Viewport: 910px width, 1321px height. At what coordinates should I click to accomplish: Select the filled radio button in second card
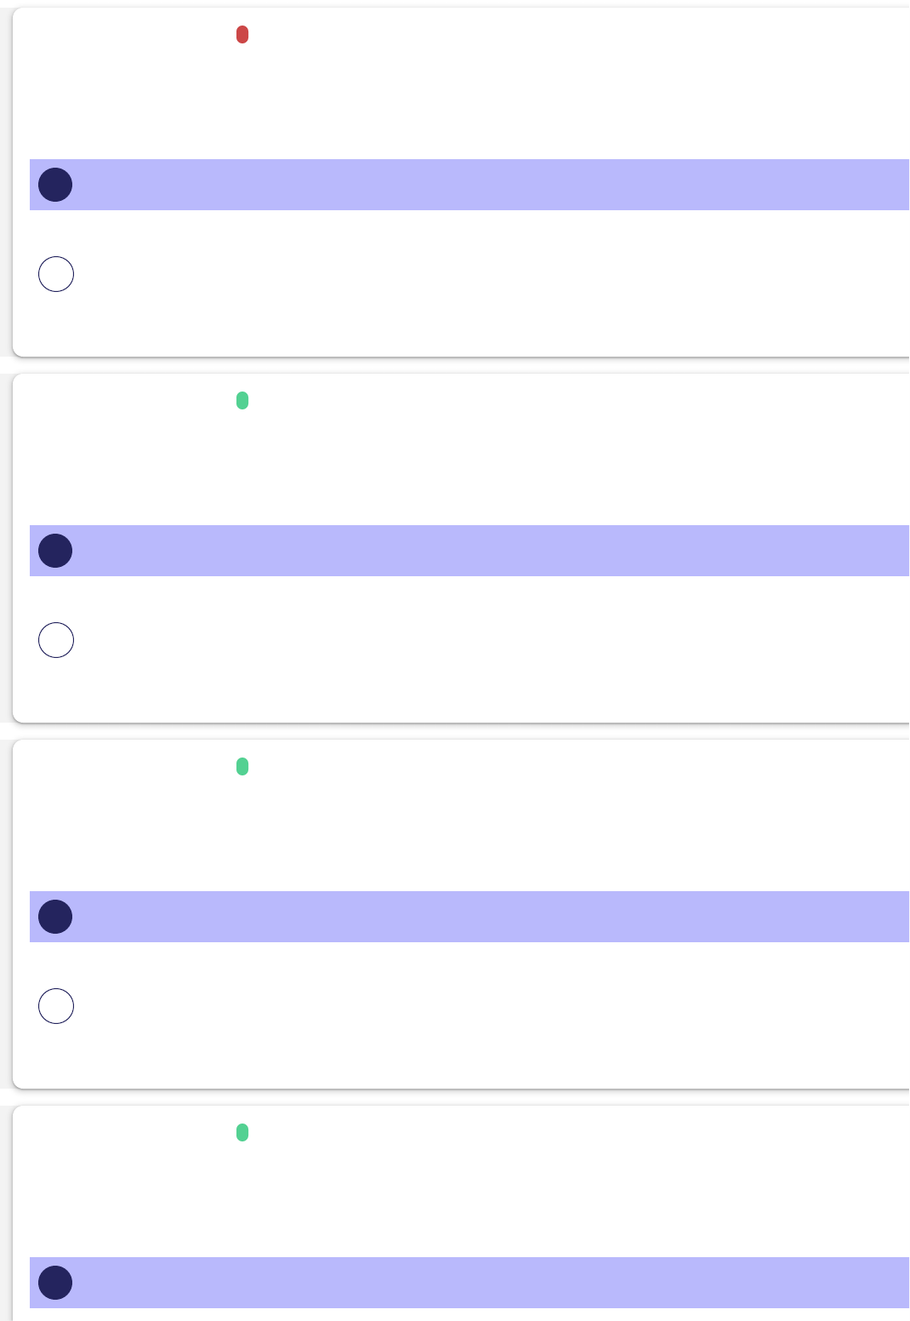(55, 551)
